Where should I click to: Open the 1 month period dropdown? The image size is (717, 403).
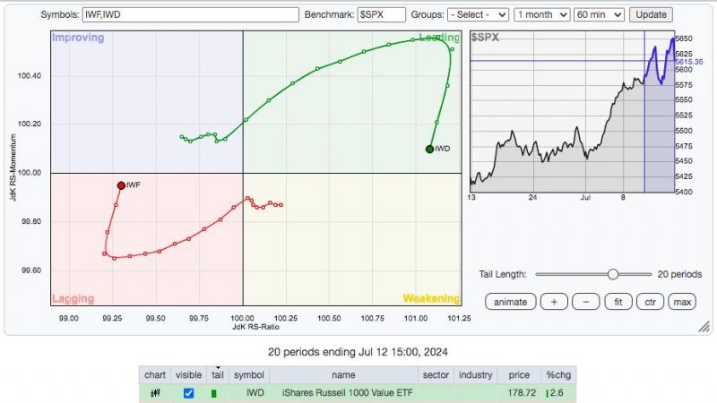(x=542, y=14)
